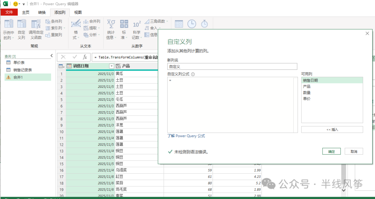
Task: Switch to the 主页 (Home) tab
Action: [26, 13]
